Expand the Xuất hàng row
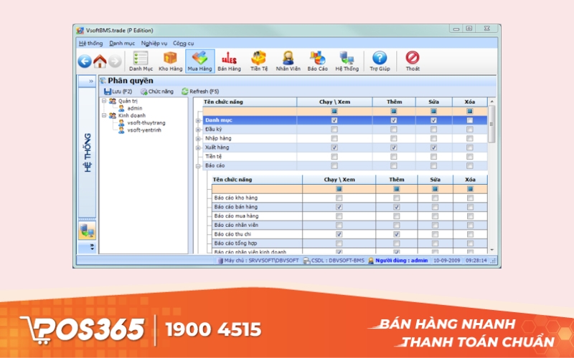 [x=198, y=148]
